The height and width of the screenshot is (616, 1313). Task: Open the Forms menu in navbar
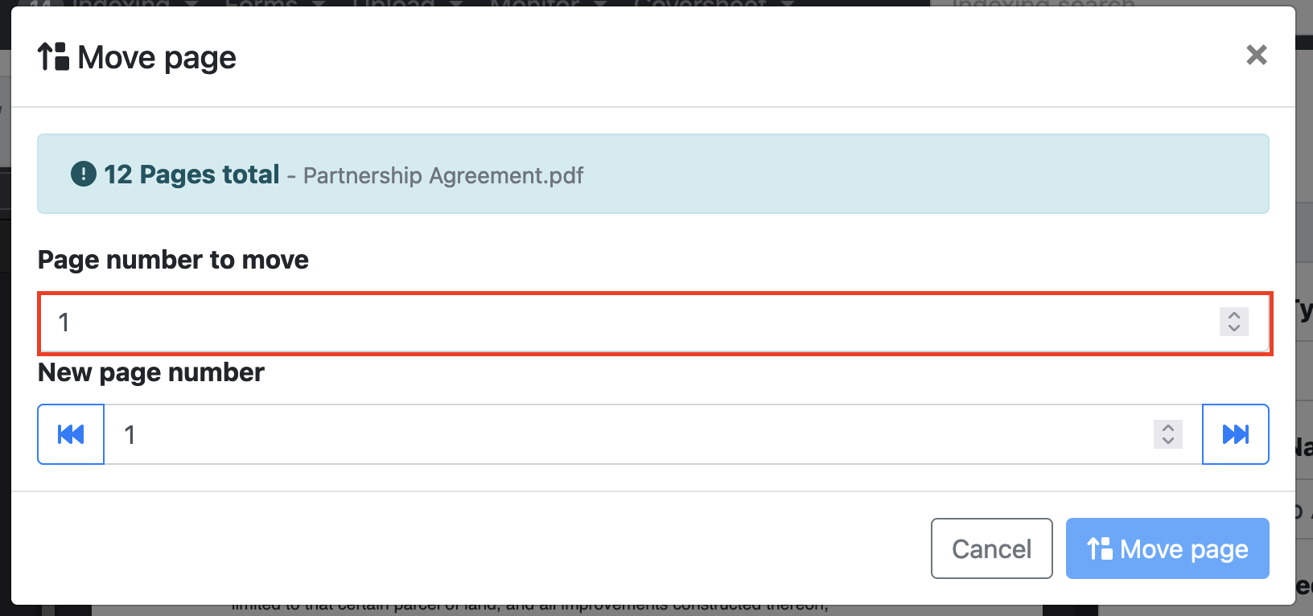pyautogui.click(x=274, y=4)
